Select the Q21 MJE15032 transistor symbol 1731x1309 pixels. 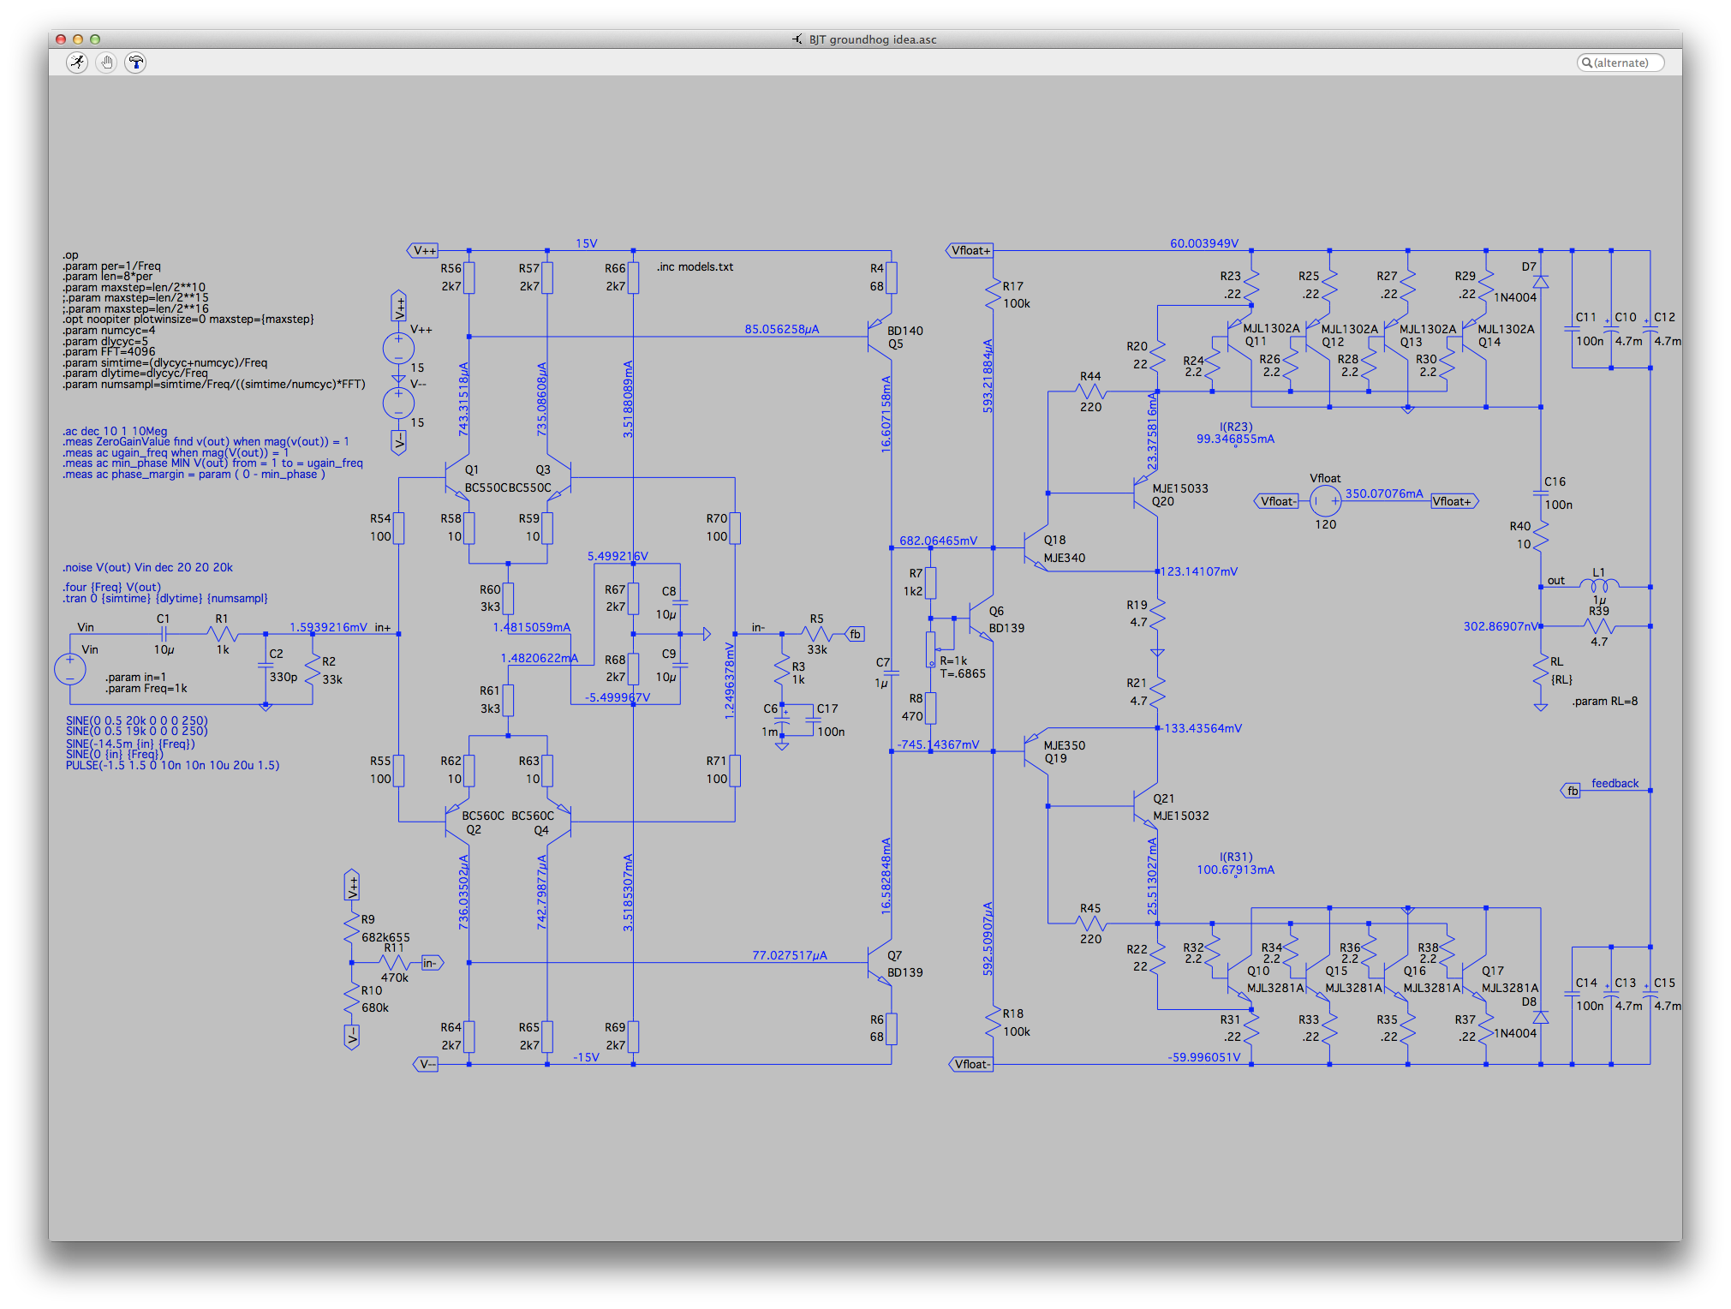pos(1146,806)
